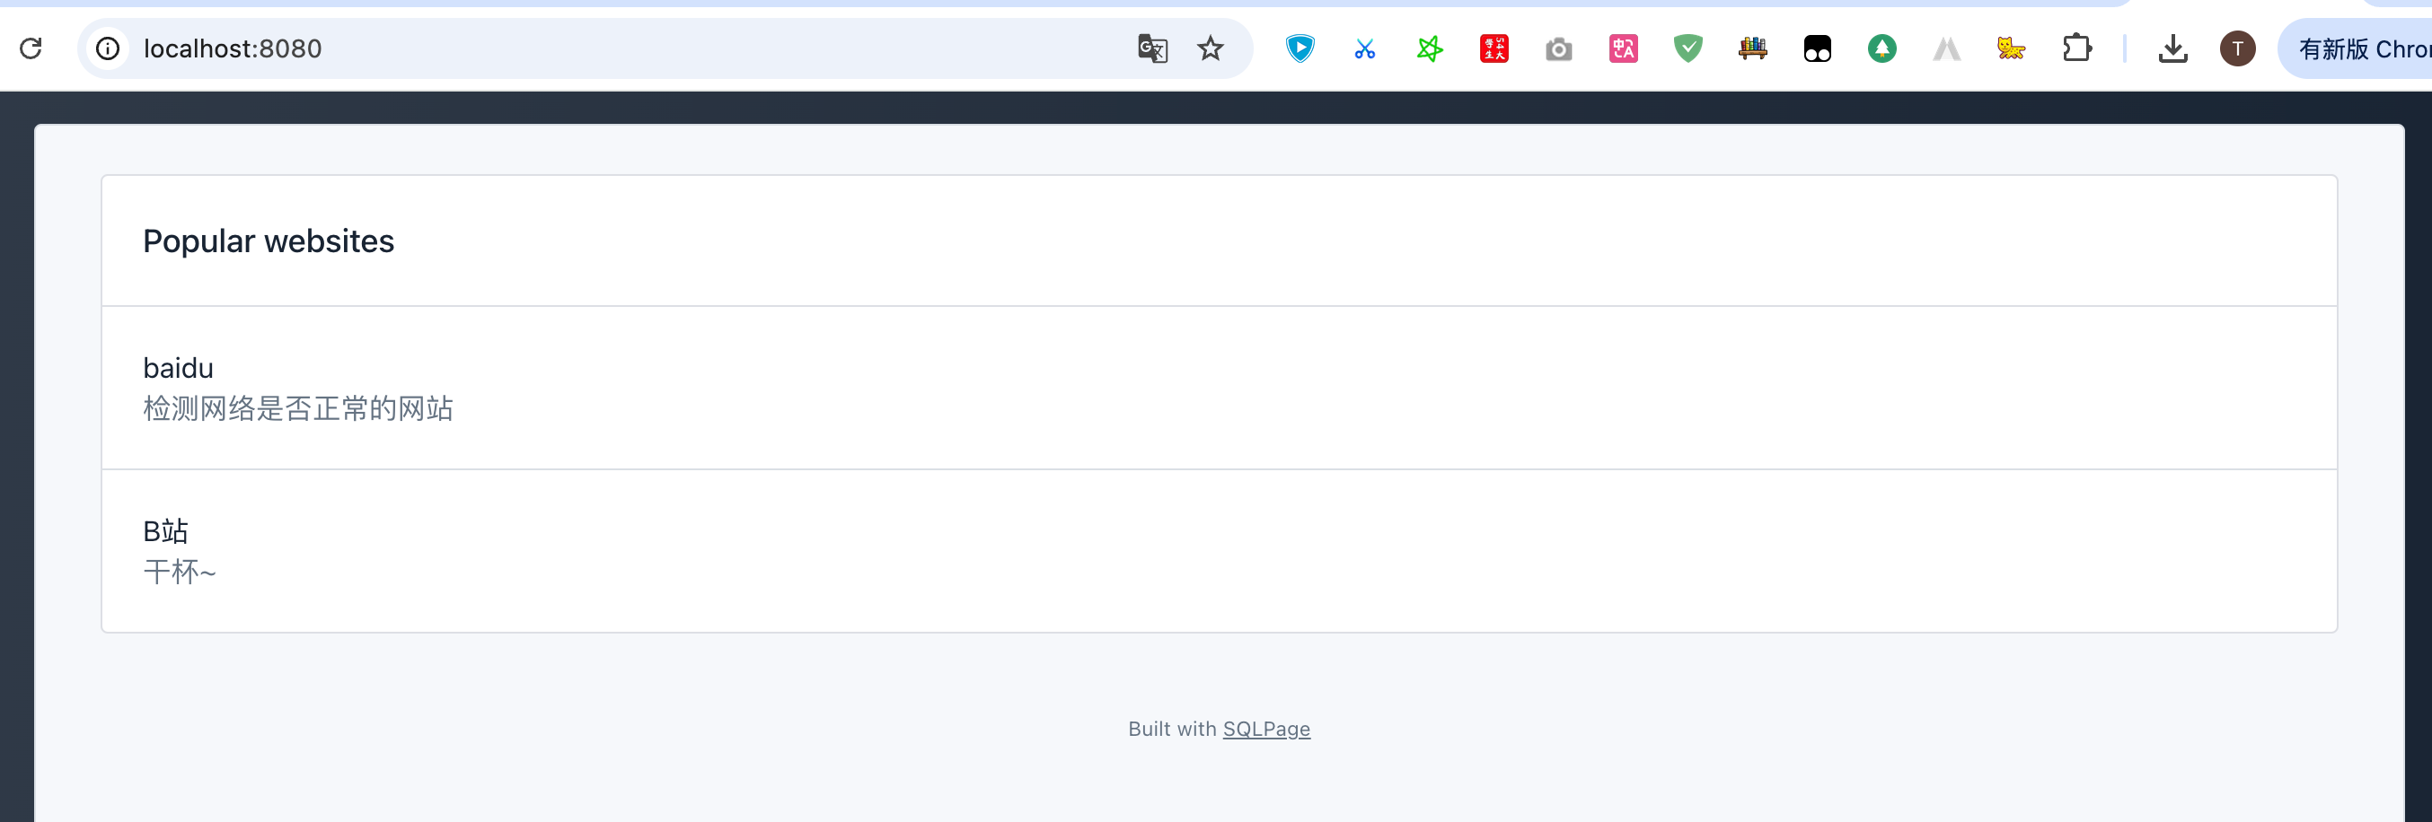
Task: Open Google Translate icon in address bar
Action: pyautogui.click(x=1153, y=48)
